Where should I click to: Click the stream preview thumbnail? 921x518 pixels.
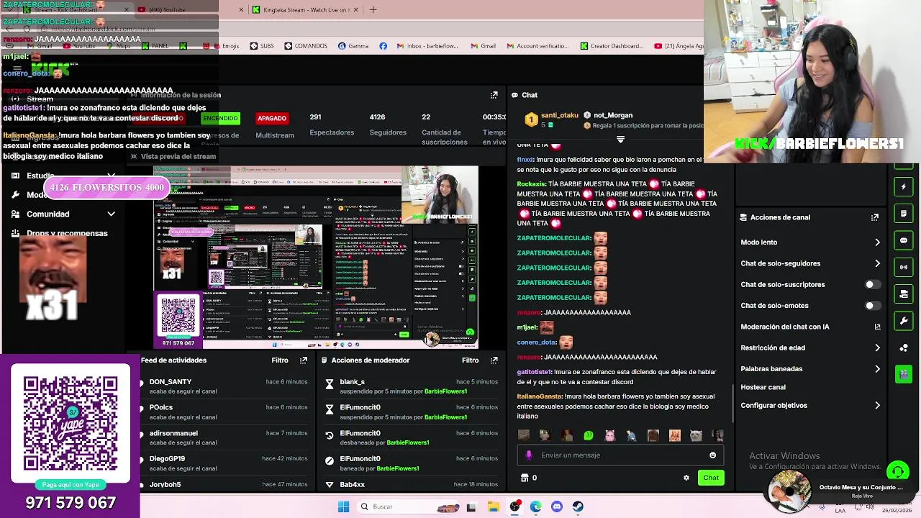tap(316, 258)
